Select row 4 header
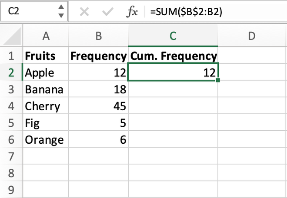The image size is (287, 198). 11,106
